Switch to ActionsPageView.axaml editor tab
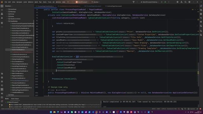The width and height of the screenshot is (203, 114). click(x=114, y=6)
